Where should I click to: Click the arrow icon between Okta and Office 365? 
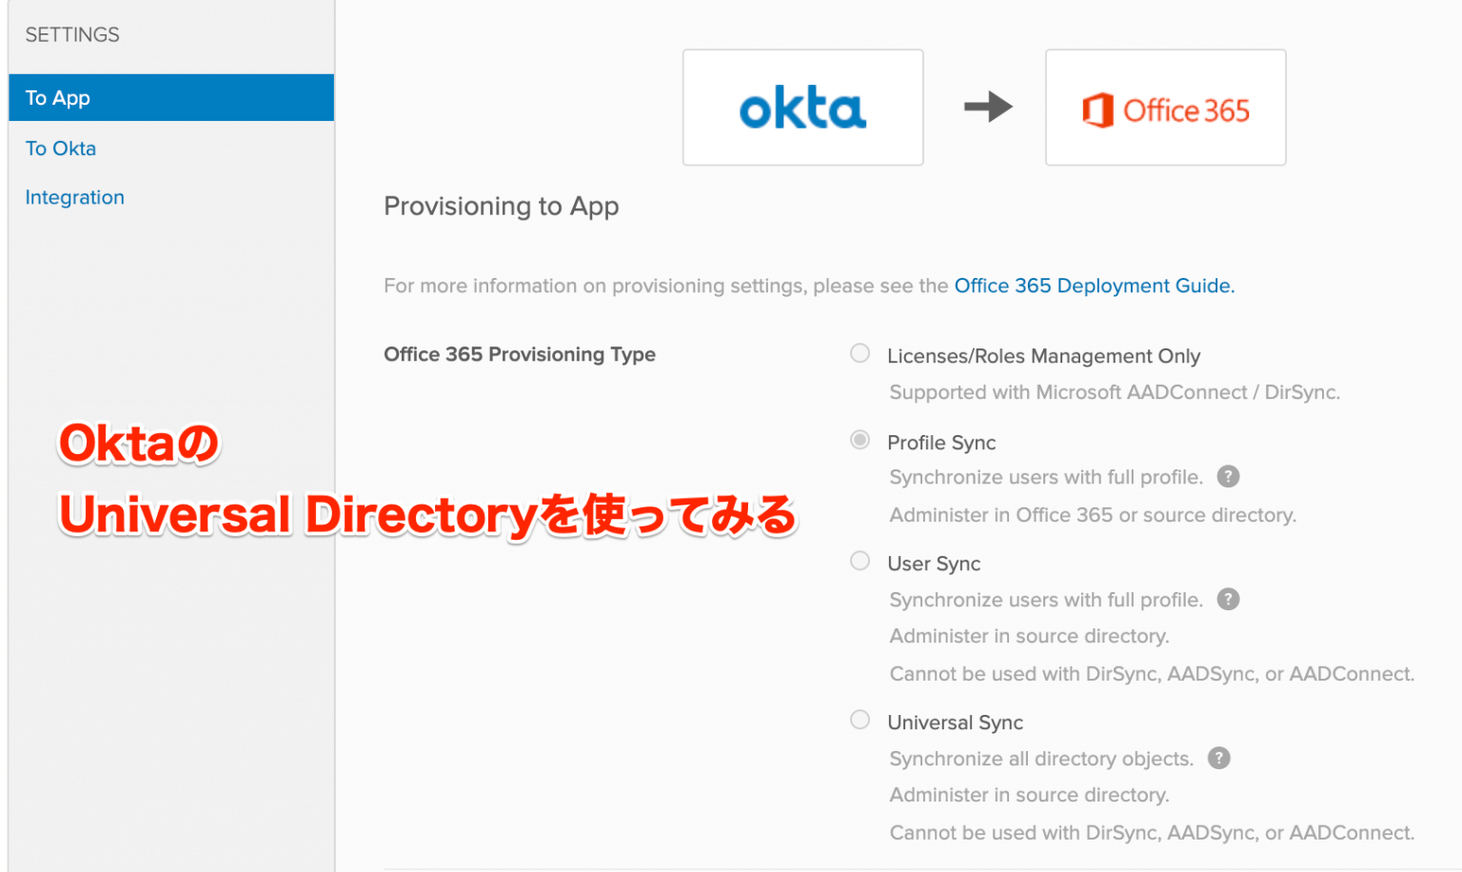(x=987, y=108)
